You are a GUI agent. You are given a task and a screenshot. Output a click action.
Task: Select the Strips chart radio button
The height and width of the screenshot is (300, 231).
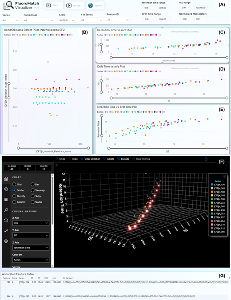point(32,196)
